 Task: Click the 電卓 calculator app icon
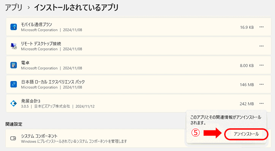coord(14,65)
